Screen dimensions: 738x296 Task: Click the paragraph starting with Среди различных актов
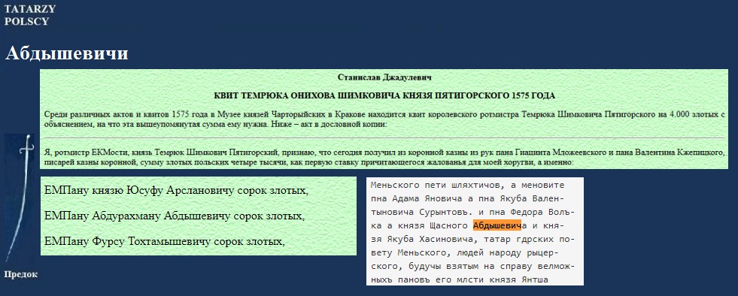pyautogui.click(x=384, y=119)
